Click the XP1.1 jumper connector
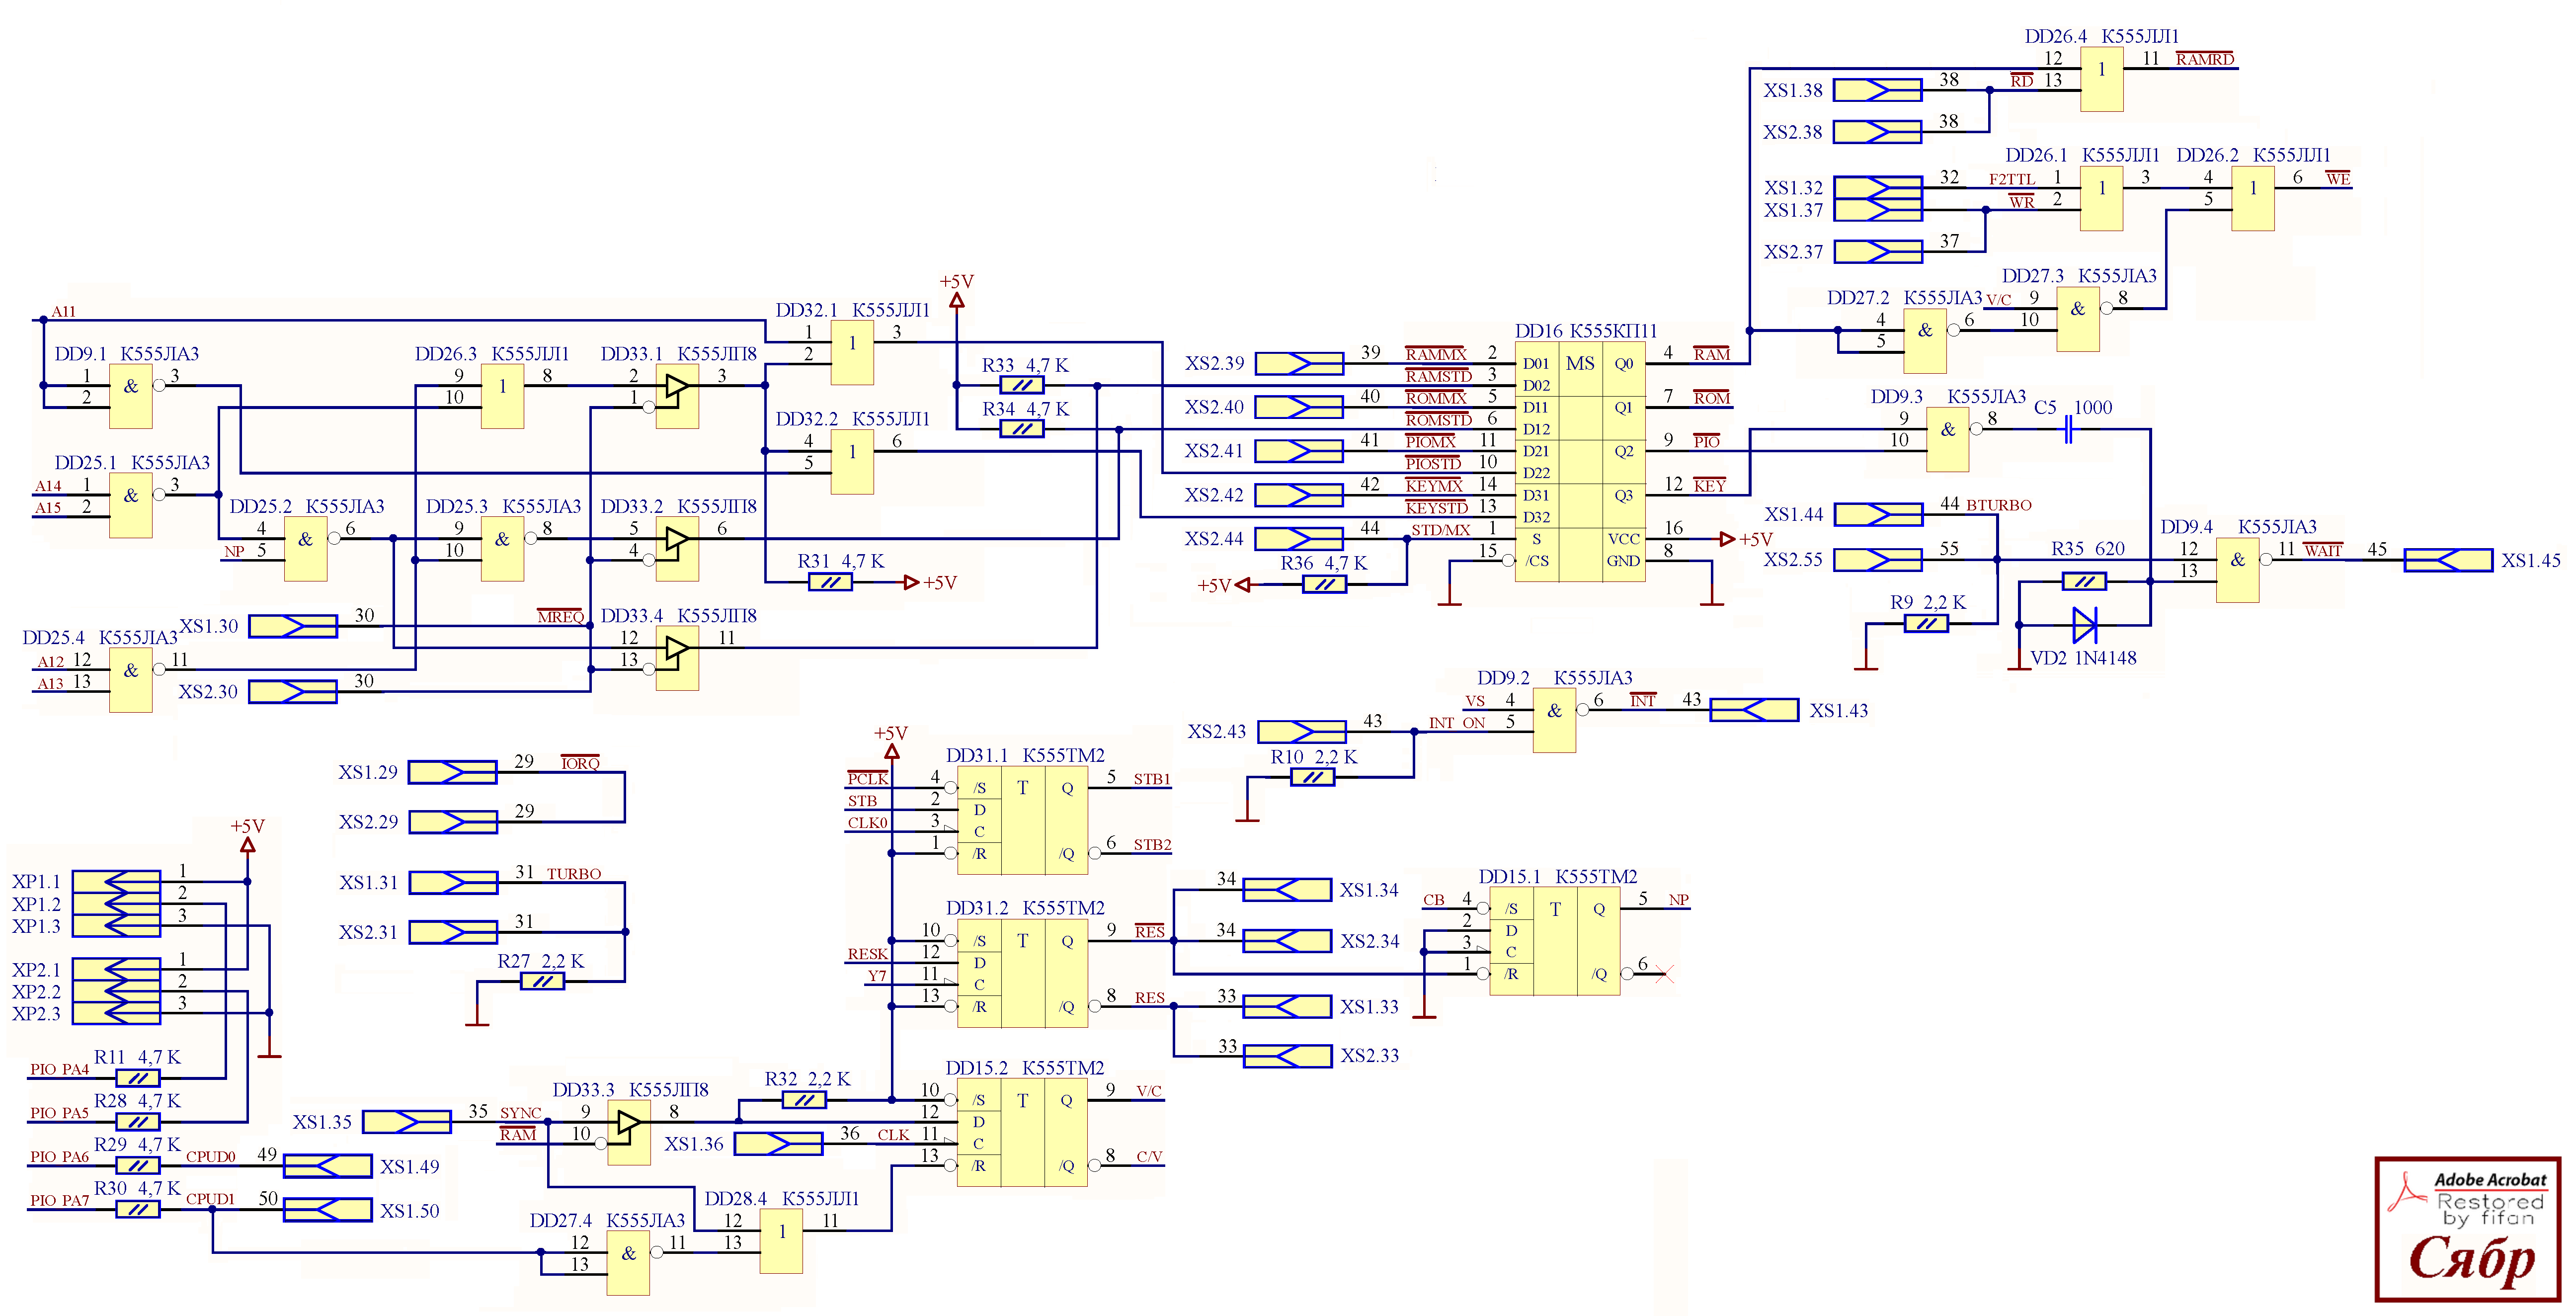 click(x=116, y=882)
